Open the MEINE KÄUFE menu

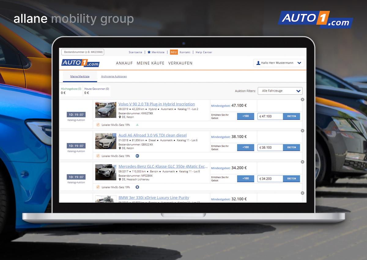[150, 63]
